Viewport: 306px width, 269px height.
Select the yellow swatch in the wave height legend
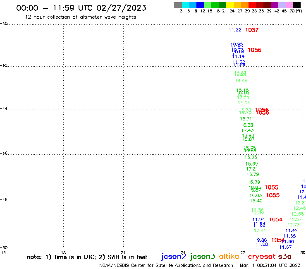230,5
